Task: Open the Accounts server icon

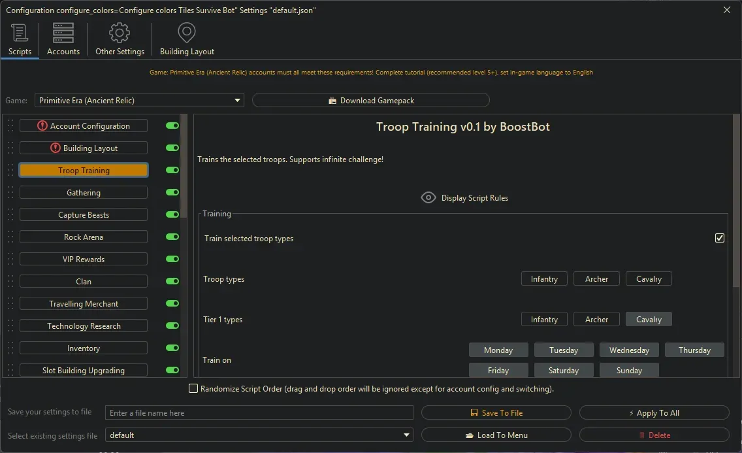Action: pyautogui.click(x=63, y=33)
